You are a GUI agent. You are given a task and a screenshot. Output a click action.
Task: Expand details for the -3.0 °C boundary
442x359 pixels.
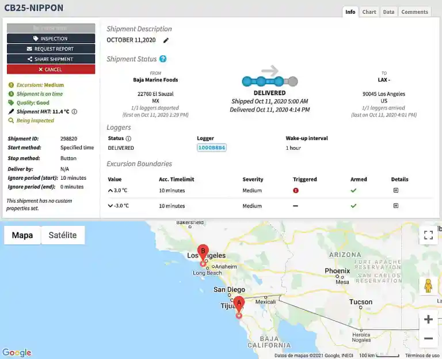[396, 206]
